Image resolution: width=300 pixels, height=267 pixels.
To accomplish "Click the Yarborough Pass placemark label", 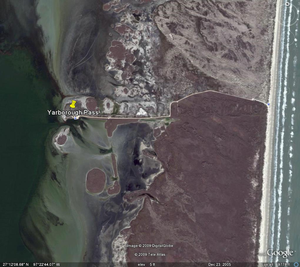I will (73, 112).
